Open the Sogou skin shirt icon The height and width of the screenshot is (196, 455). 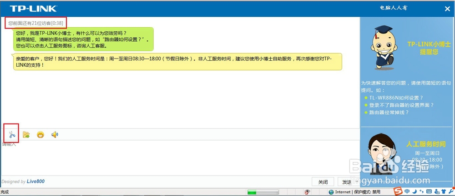[443, 191]
